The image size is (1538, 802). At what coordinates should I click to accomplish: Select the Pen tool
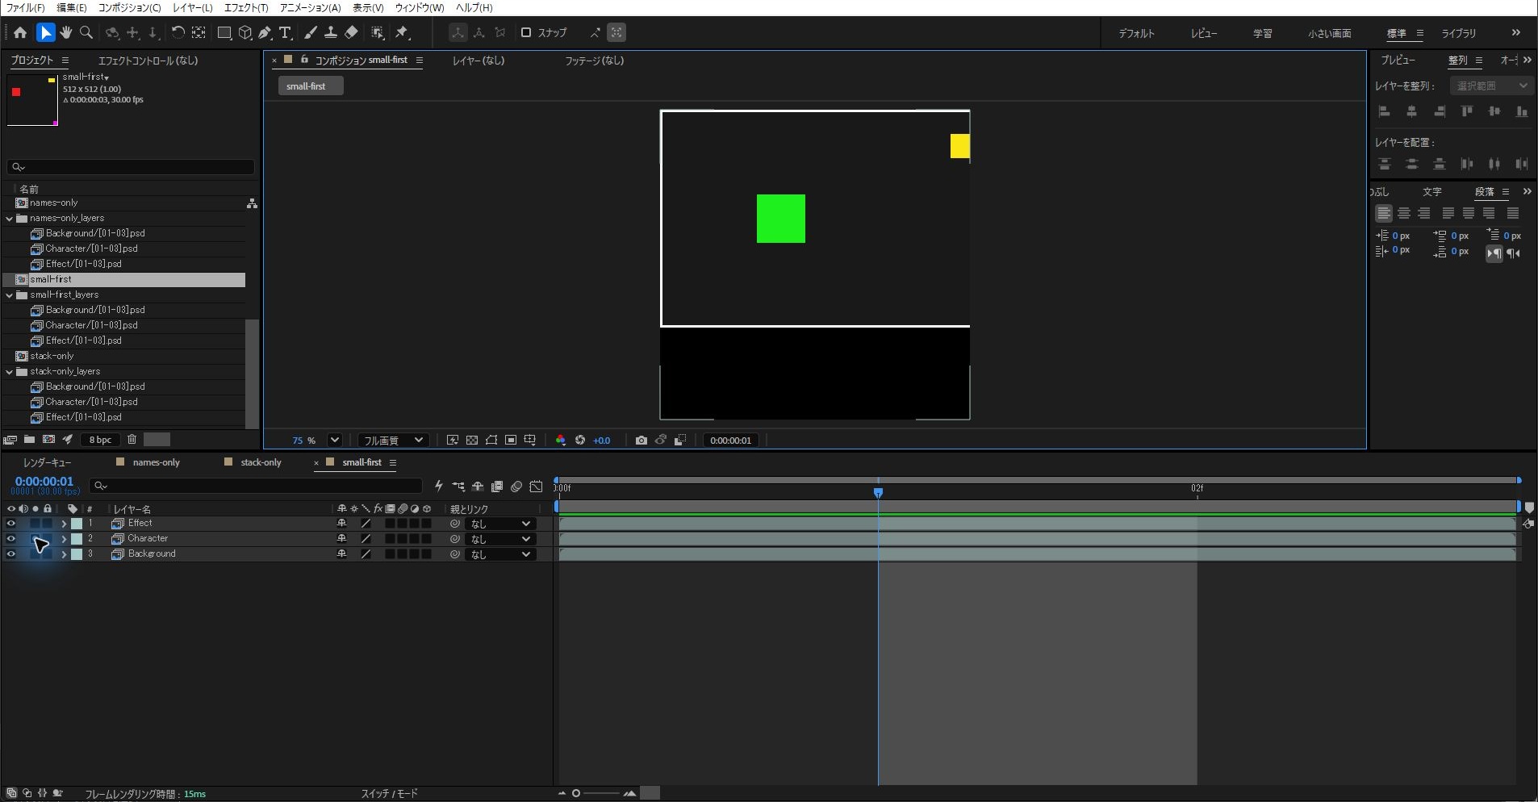(265, 33)
